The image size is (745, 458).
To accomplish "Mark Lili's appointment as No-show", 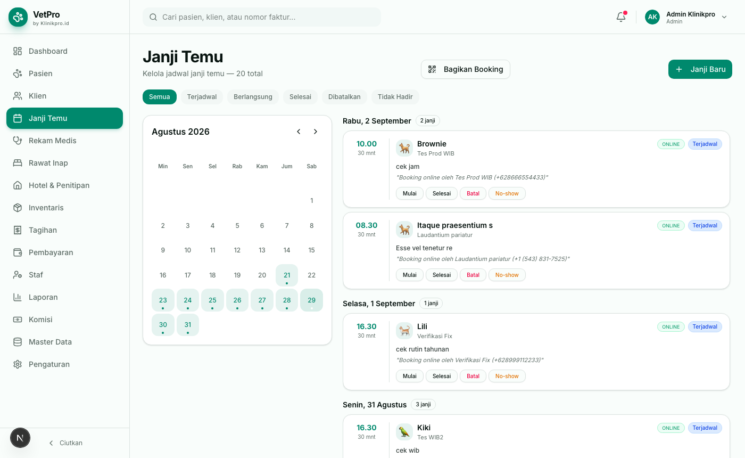I will [507, 376].
